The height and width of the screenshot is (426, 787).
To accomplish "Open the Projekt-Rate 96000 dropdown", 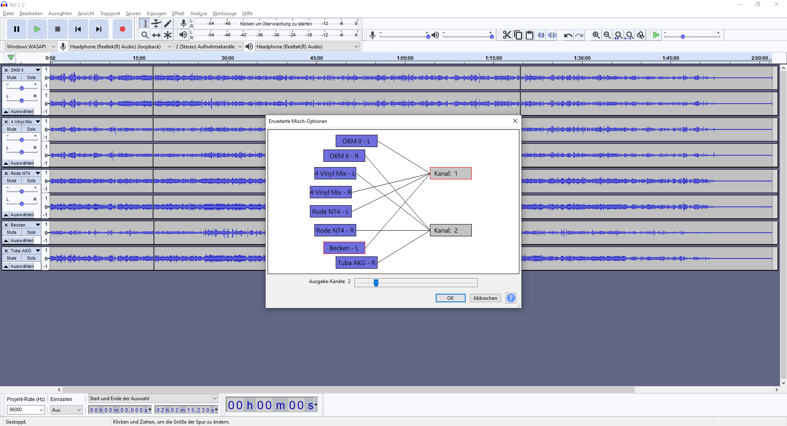I will click(x=26, y=410).
